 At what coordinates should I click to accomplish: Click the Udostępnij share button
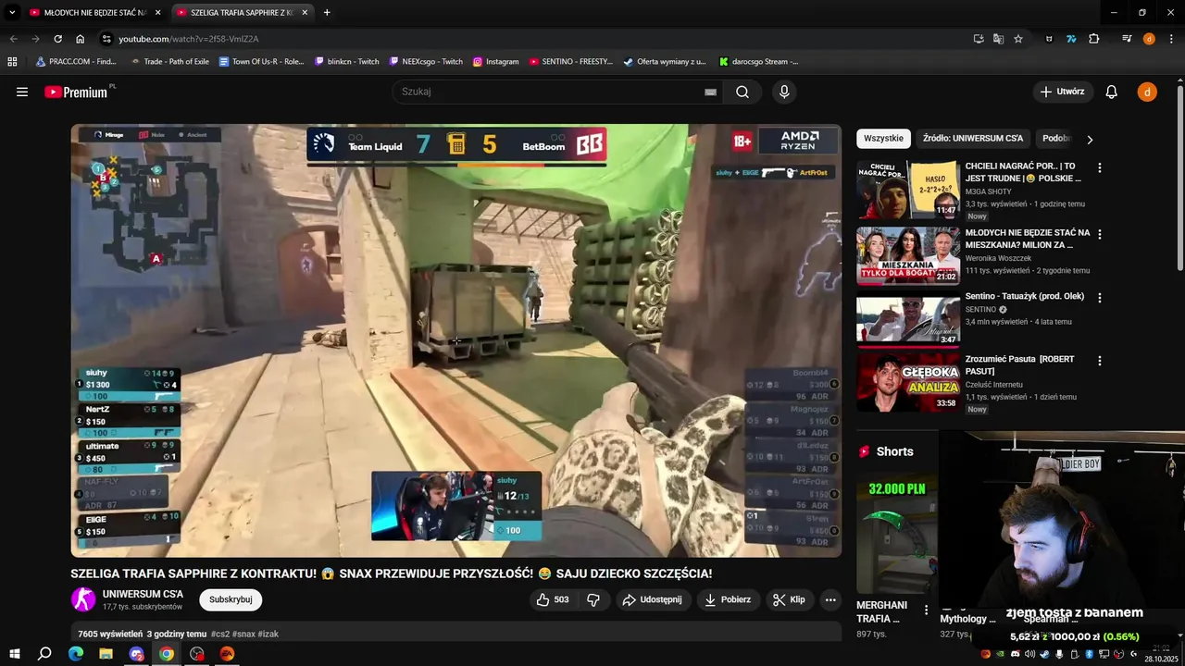[x=652, y=599]
